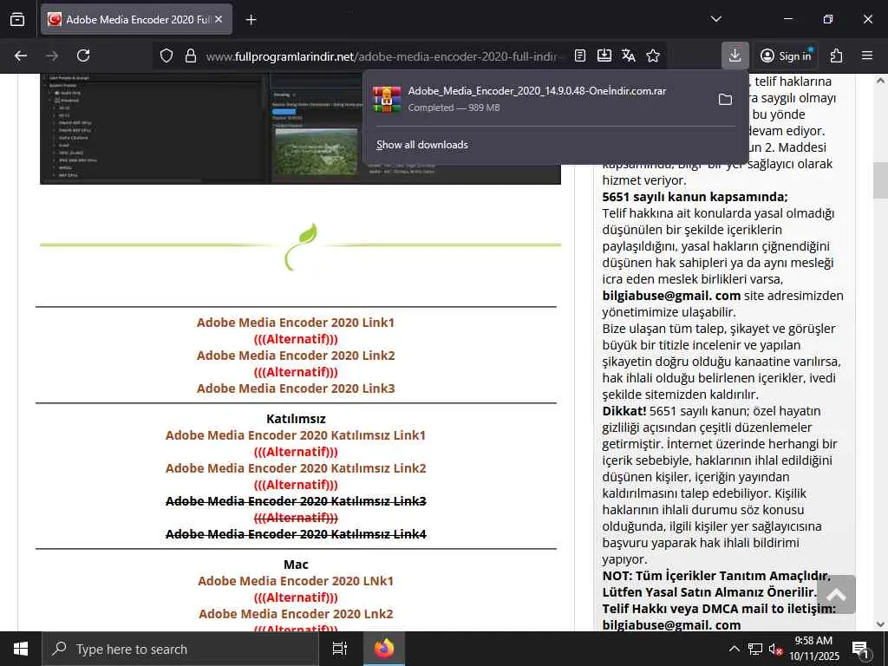
Task: Open Task View on the taskbar
Action: [340, 649]
